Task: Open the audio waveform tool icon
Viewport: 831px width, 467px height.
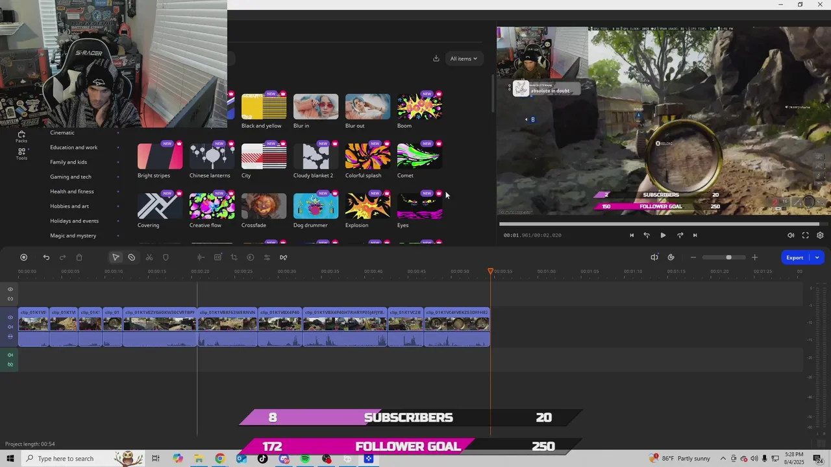Action: (201, 257)
